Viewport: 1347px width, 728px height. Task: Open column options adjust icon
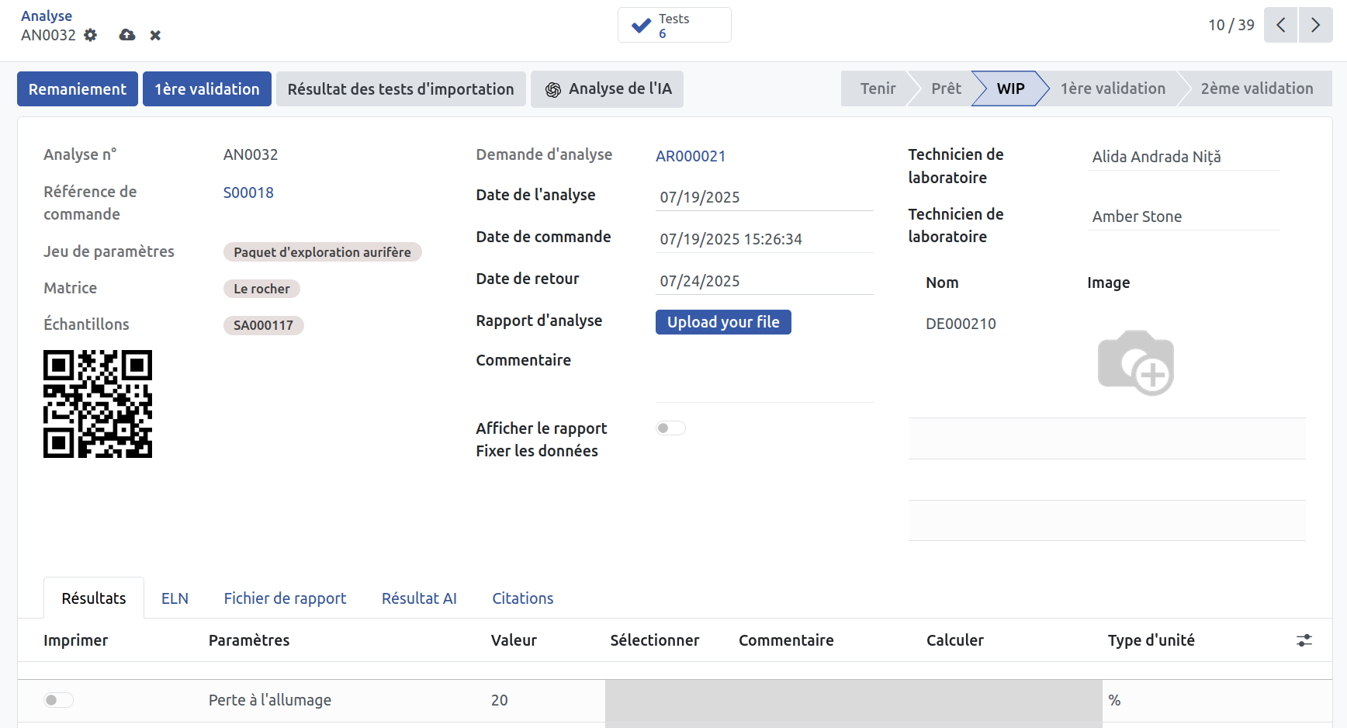pyautogui.click(x=1304, y=640)
